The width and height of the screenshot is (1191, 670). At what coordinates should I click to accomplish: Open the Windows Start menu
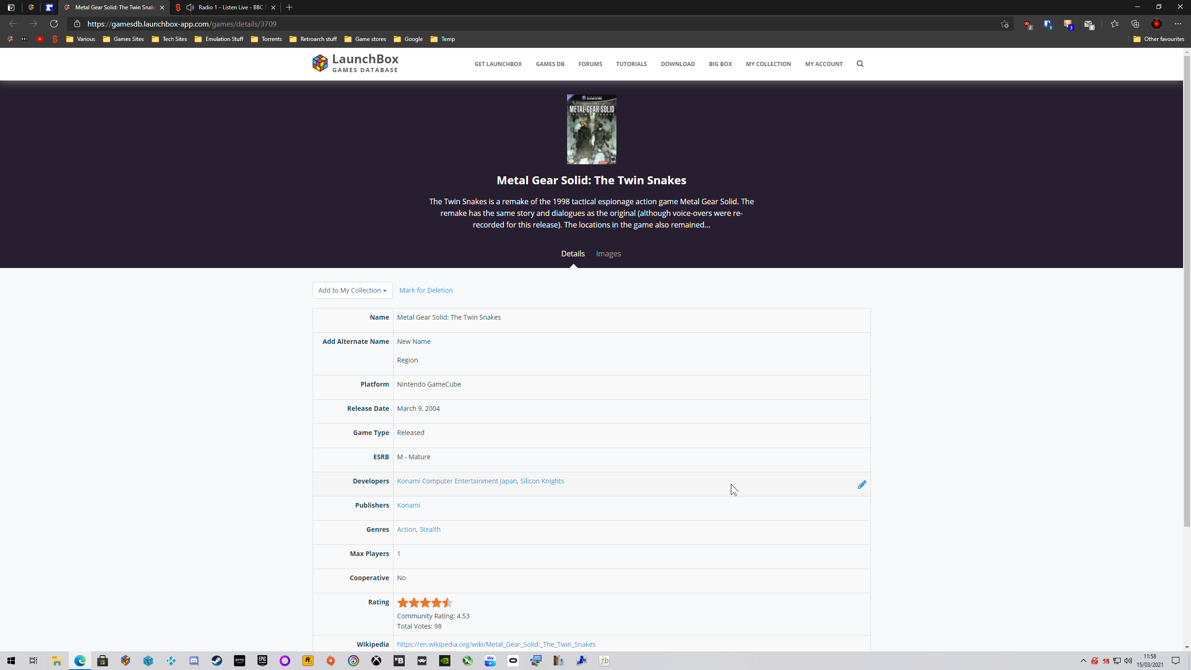pyautogui.click(x=11, y=661)
